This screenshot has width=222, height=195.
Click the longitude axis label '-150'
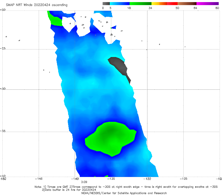3,179
